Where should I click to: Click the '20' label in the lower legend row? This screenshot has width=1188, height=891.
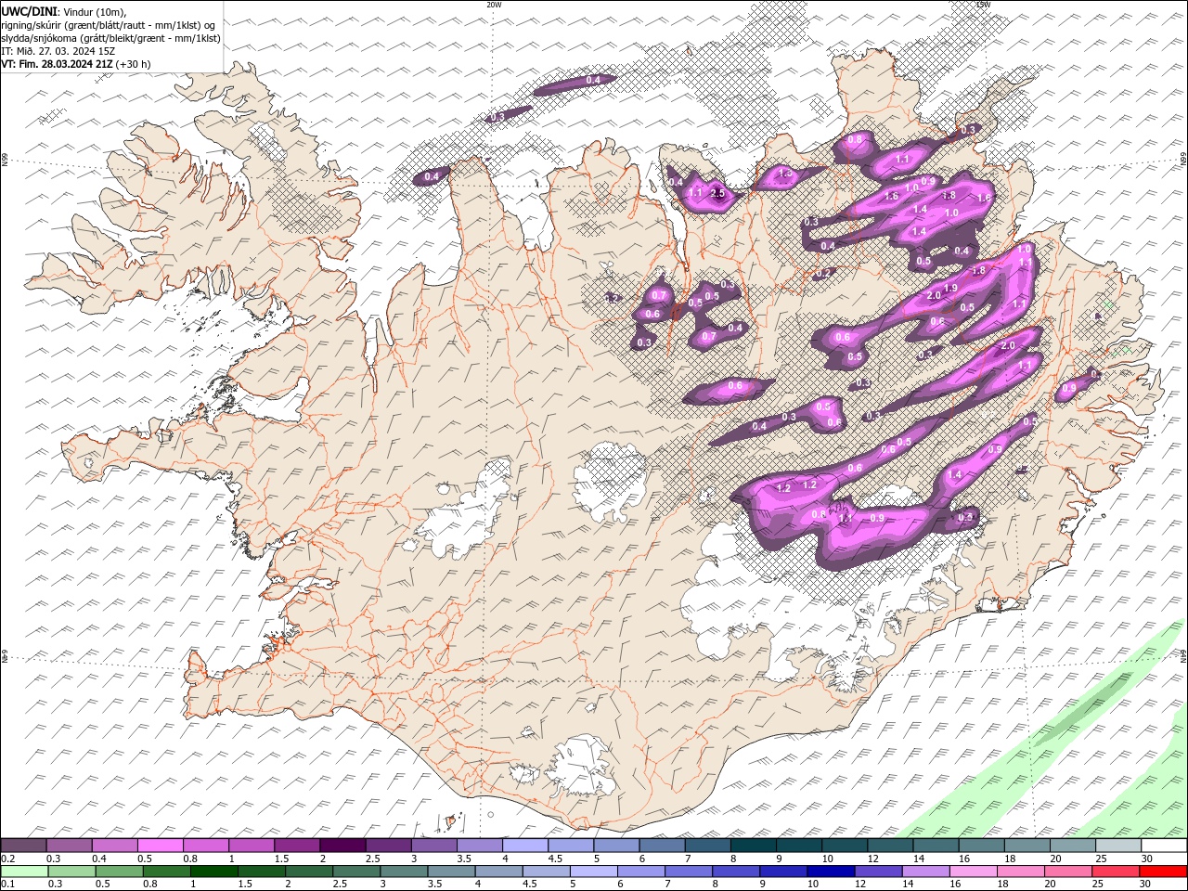pyautogui.click(x=1050, y=885)
